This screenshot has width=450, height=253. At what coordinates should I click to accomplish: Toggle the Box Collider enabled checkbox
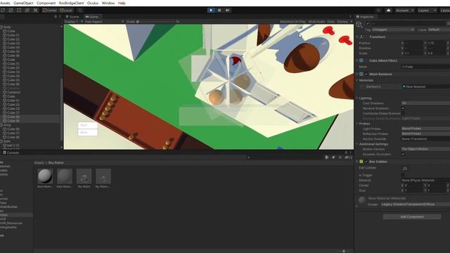(x=366, y=162)
